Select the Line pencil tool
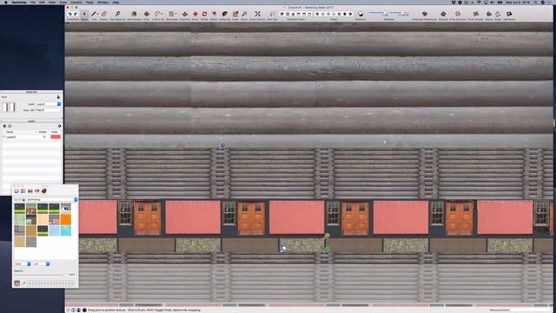The width and height of the screenshot is (556, 313). tap(93, 14)
